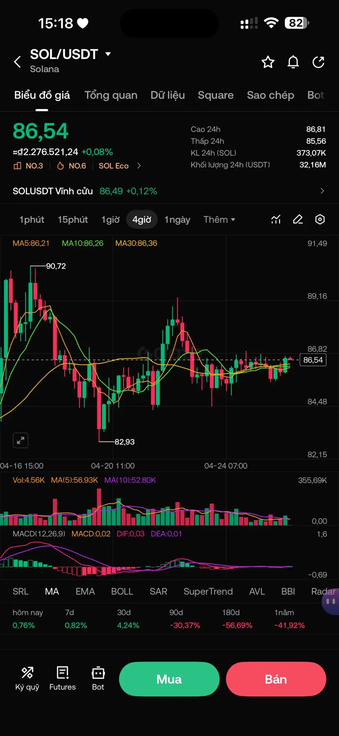Viewport: 339px width, 736px height.
Task: Open the top Bot tab
Action: [316, 95]
